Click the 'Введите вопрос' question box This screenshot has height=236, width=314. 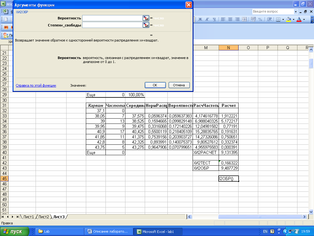[x=273, y=12]
